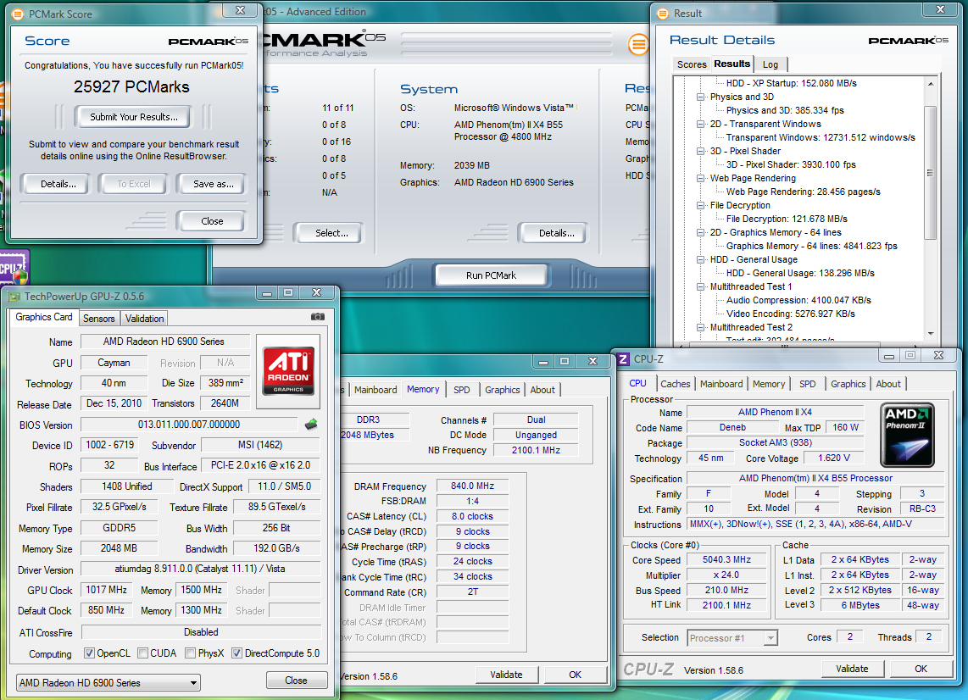Click the Result window title icon

pyautogui.click(x=663, y=14)
